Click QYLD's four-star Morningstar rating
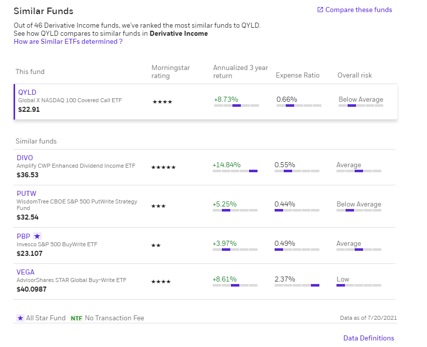 (162, 102)
